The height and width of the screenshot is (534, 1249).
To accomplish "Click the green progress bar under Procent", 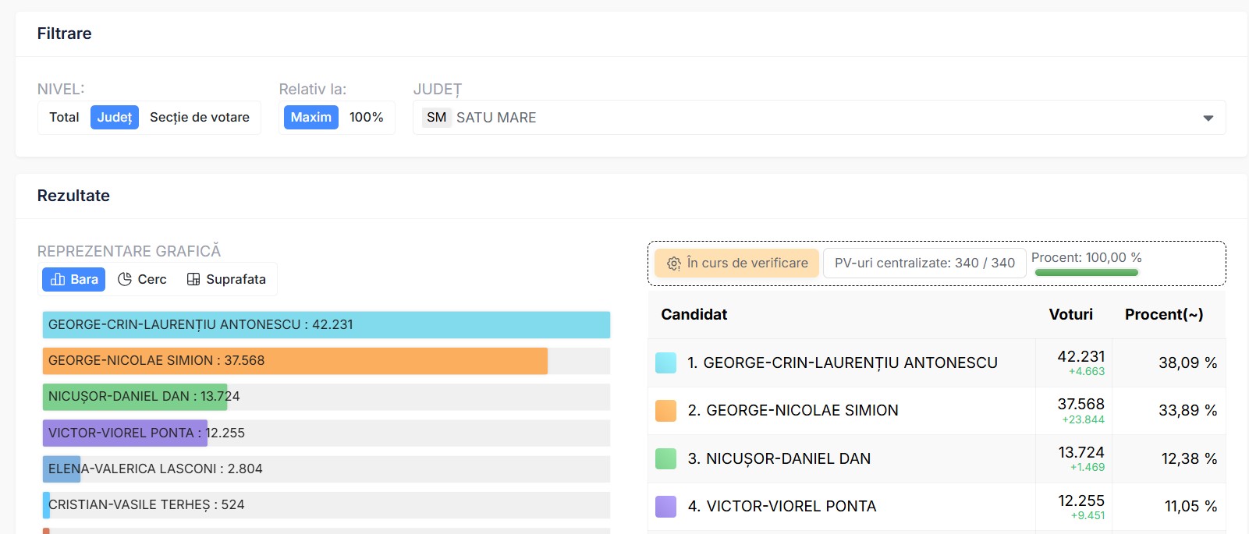I will 1086,273.
